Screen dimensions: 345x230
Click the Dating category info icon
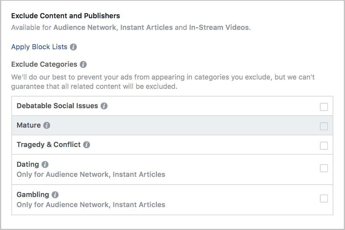click(45, 164)
